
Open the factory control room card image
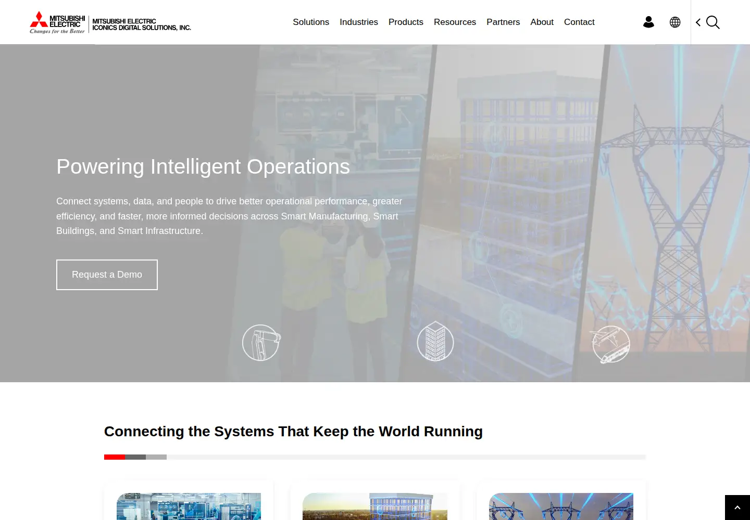tap(189, 506)
